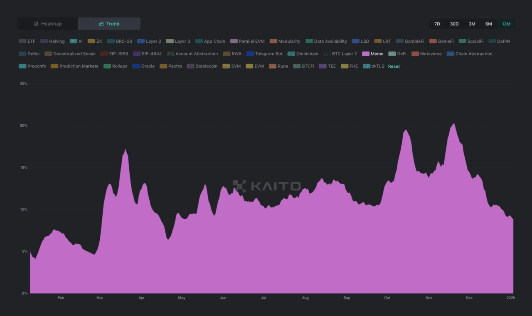Enable the BTCFi series

click(x=304, y=66)
